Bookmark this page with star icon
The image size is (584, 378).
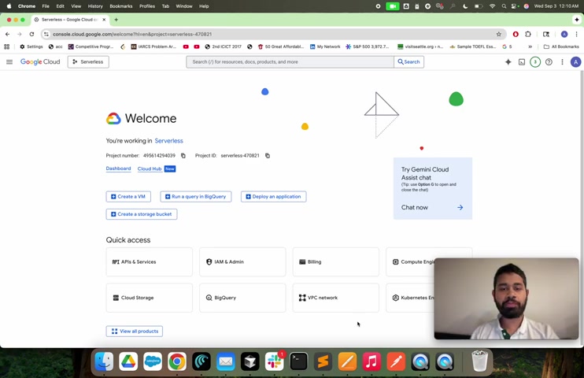(x=499, y=35)
